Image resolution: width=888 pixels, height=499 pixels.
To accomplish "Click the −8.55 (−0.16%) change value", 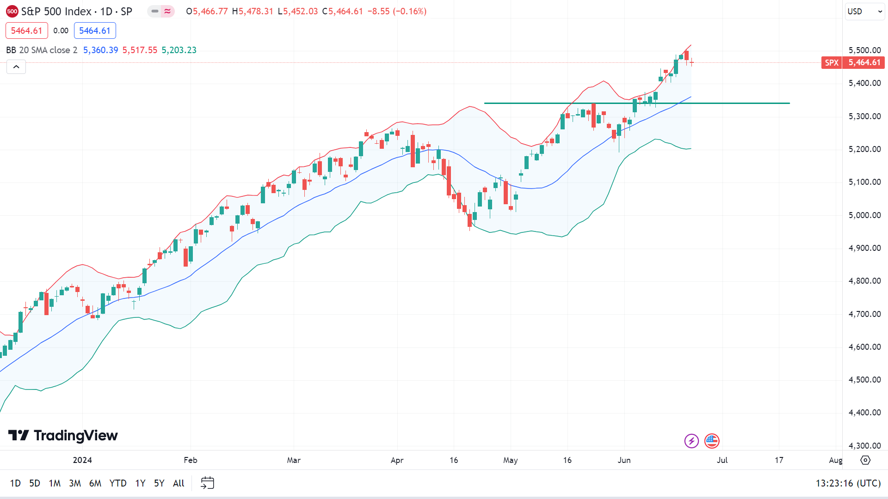I will [x=397, y=12].
